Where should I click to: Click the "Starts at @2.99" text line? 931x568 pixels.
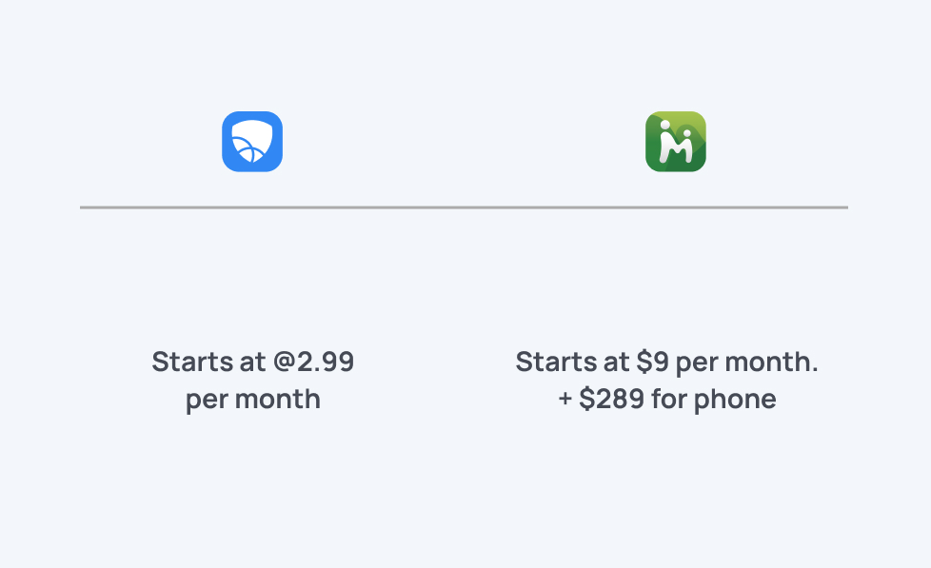[252, 362]
